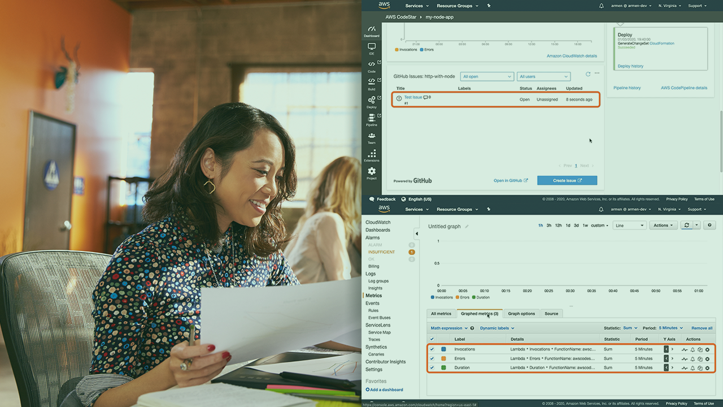
Task: Expand the Line graph type dropdown
Action: [629, 226]
